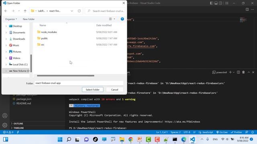Image resolution: width=257 pixels, height=144 pixels.
Task: Maximize the terminal panel size
Action: (x=249, y=72)
